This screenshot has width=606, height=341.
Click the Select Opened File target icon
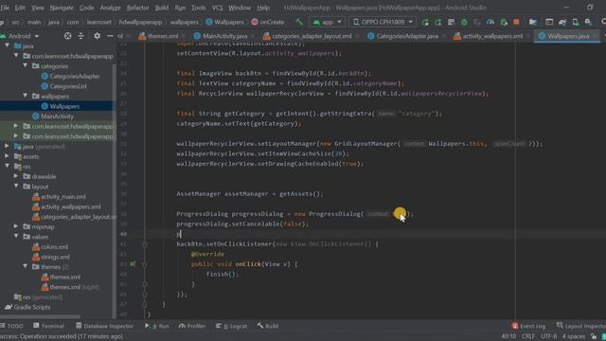click(67, 36)
